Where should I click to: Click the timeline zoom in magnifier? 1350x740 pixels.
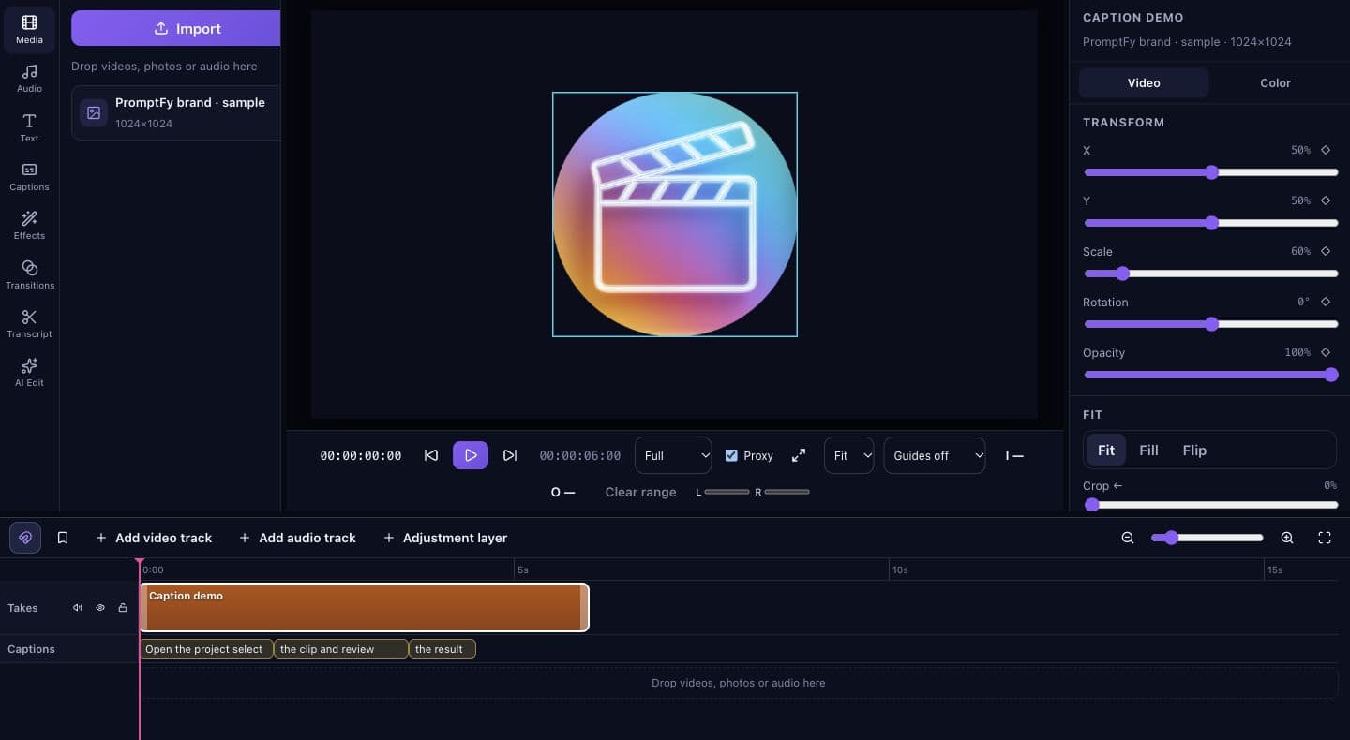[x=1287, y=538]
